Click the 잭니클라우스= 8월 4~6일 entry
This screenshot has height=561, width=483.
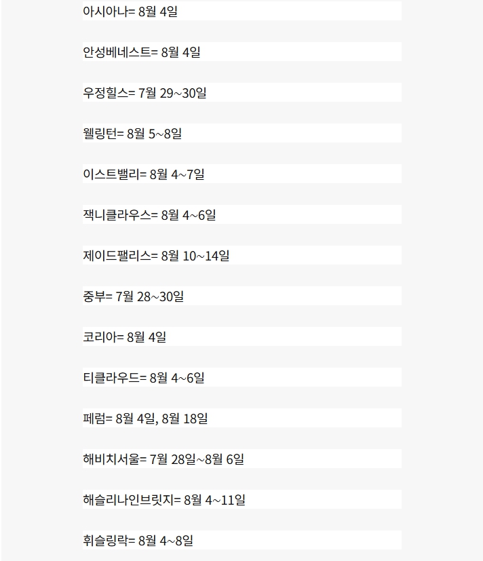tap(242, 214)
